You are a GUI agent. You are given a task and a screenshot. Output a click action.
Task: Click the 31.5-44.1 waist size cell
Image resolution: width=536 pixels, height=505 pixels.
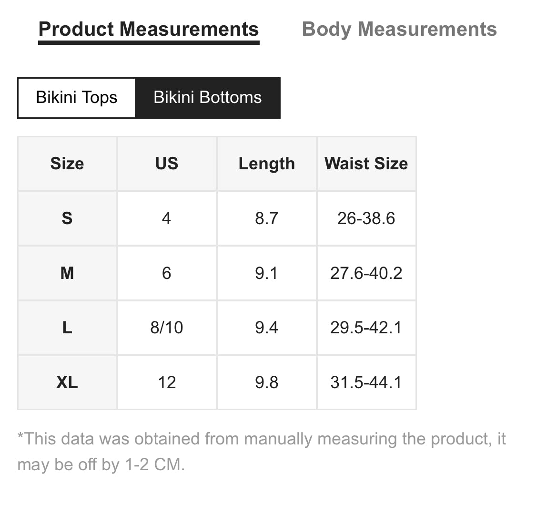tap(366, 382)
